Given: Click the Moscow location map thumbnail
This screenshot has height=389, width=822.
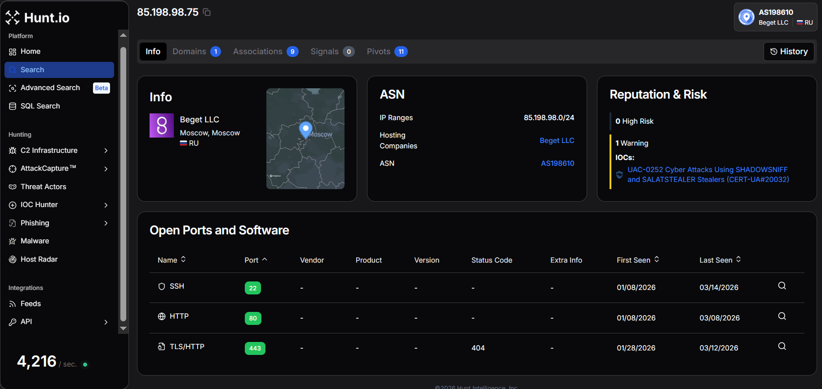Looking at the screenshot, I should click(x=305, y=138).
